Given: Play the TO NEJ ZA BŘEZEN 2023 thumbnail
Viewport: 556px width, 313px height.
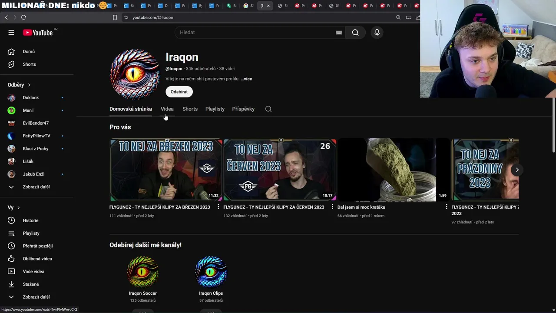Looking at the screenshot, I should (166, 170).
